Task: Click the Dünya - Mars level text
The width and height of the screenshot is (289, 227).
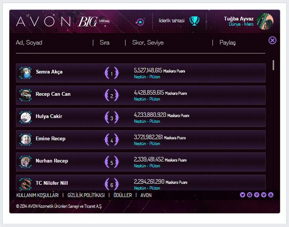Action: pyautogui.click(x=241, y=24)
